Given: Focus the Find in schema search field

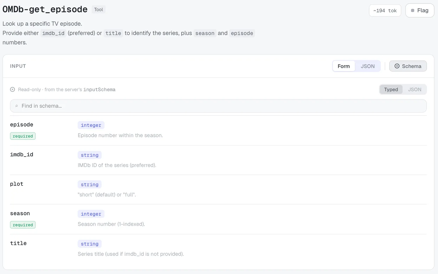Looking at the screenshot, I should coord(218,106).
